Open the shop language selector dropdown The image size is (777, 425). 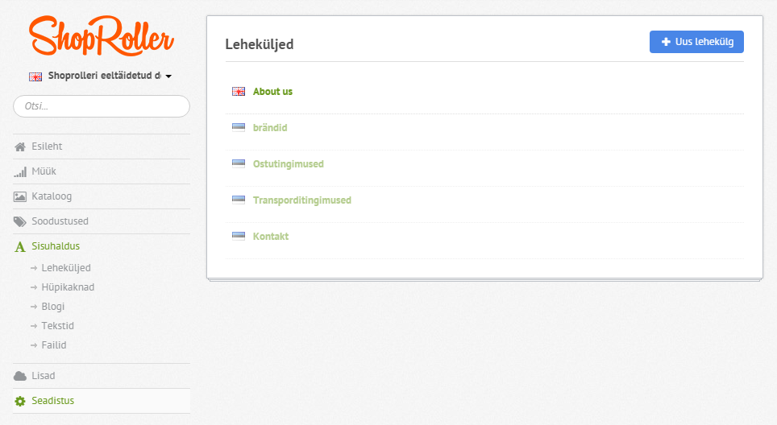100,76
